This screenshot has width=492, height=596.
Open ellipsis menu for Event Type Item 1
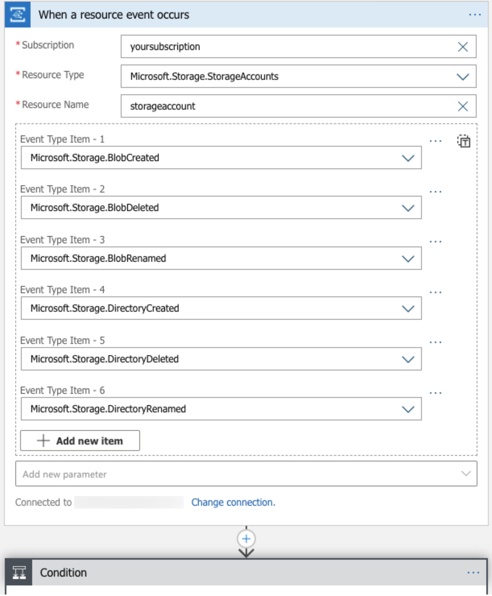(435, 141)
